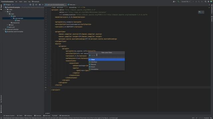Click the Load Maven changes floating icon
This screenshot has width=213, height=119.
[200, 12]
